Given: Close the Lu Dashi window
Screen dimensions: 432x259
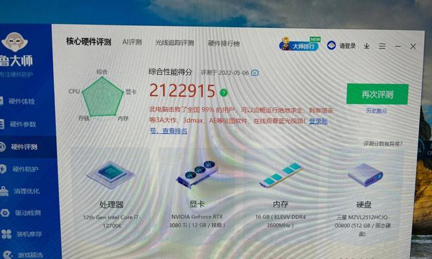Looking at the screenshot, I should [x=413, y=46].
